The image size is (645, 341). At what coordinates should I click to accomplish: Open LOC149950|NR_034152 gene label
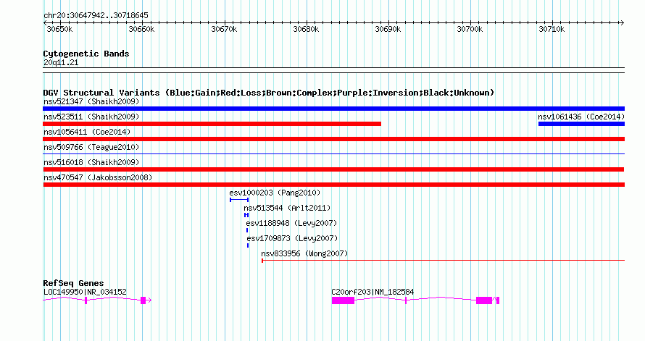tap(85, 292)
